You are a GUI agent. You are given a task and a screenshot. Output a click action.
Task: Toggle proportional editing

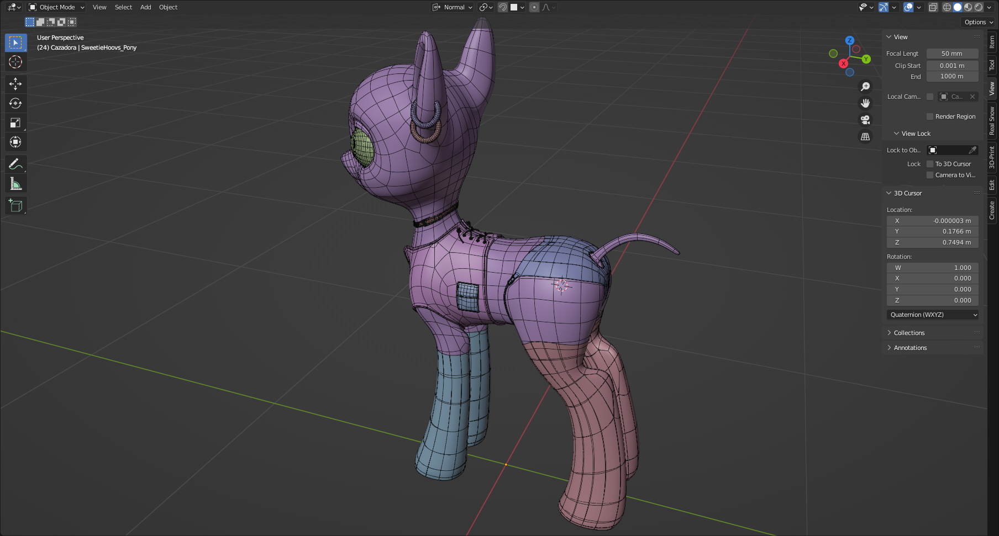[534, 7]
